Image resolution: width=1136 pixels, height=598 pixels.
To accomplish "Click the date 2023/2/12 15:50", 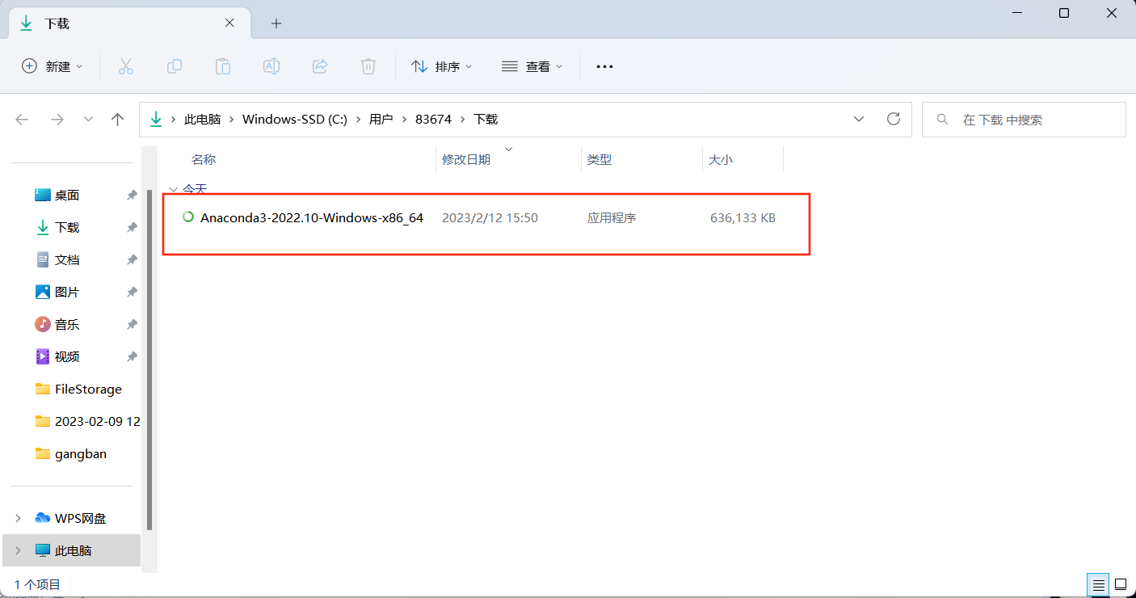I will (490, 217).
